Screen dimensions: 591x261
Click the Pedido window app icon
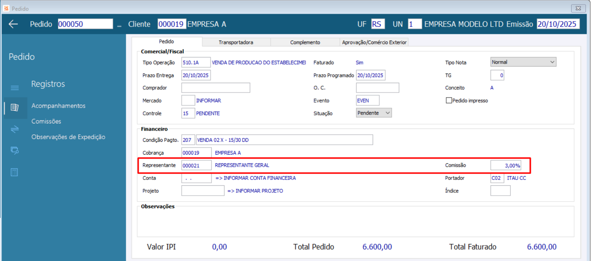coord(6,8)
